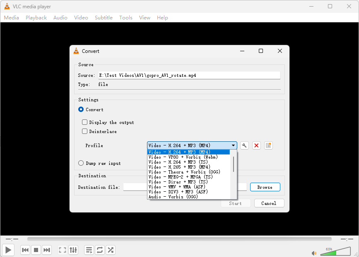Choose Video - Theora + Vorbis (OGG)
Viewport: 359px width, 257px height.
pos(189,172)
